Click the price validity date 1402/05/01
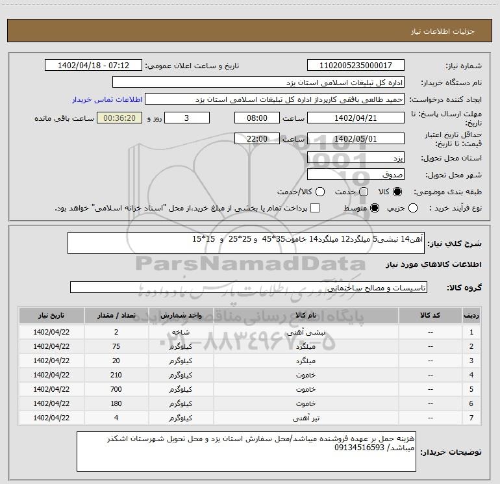This screenshot has width=500, height=484. point(356,138)
